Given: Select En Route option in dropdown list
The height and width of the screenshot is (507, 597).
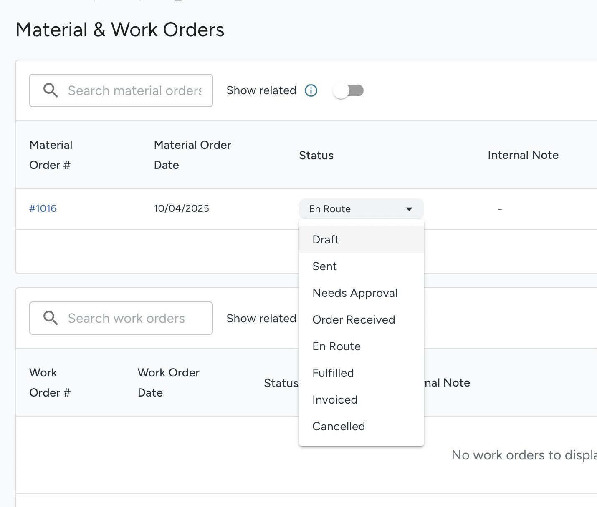Looking at the screenshot, I should click(x=336, y=346).
